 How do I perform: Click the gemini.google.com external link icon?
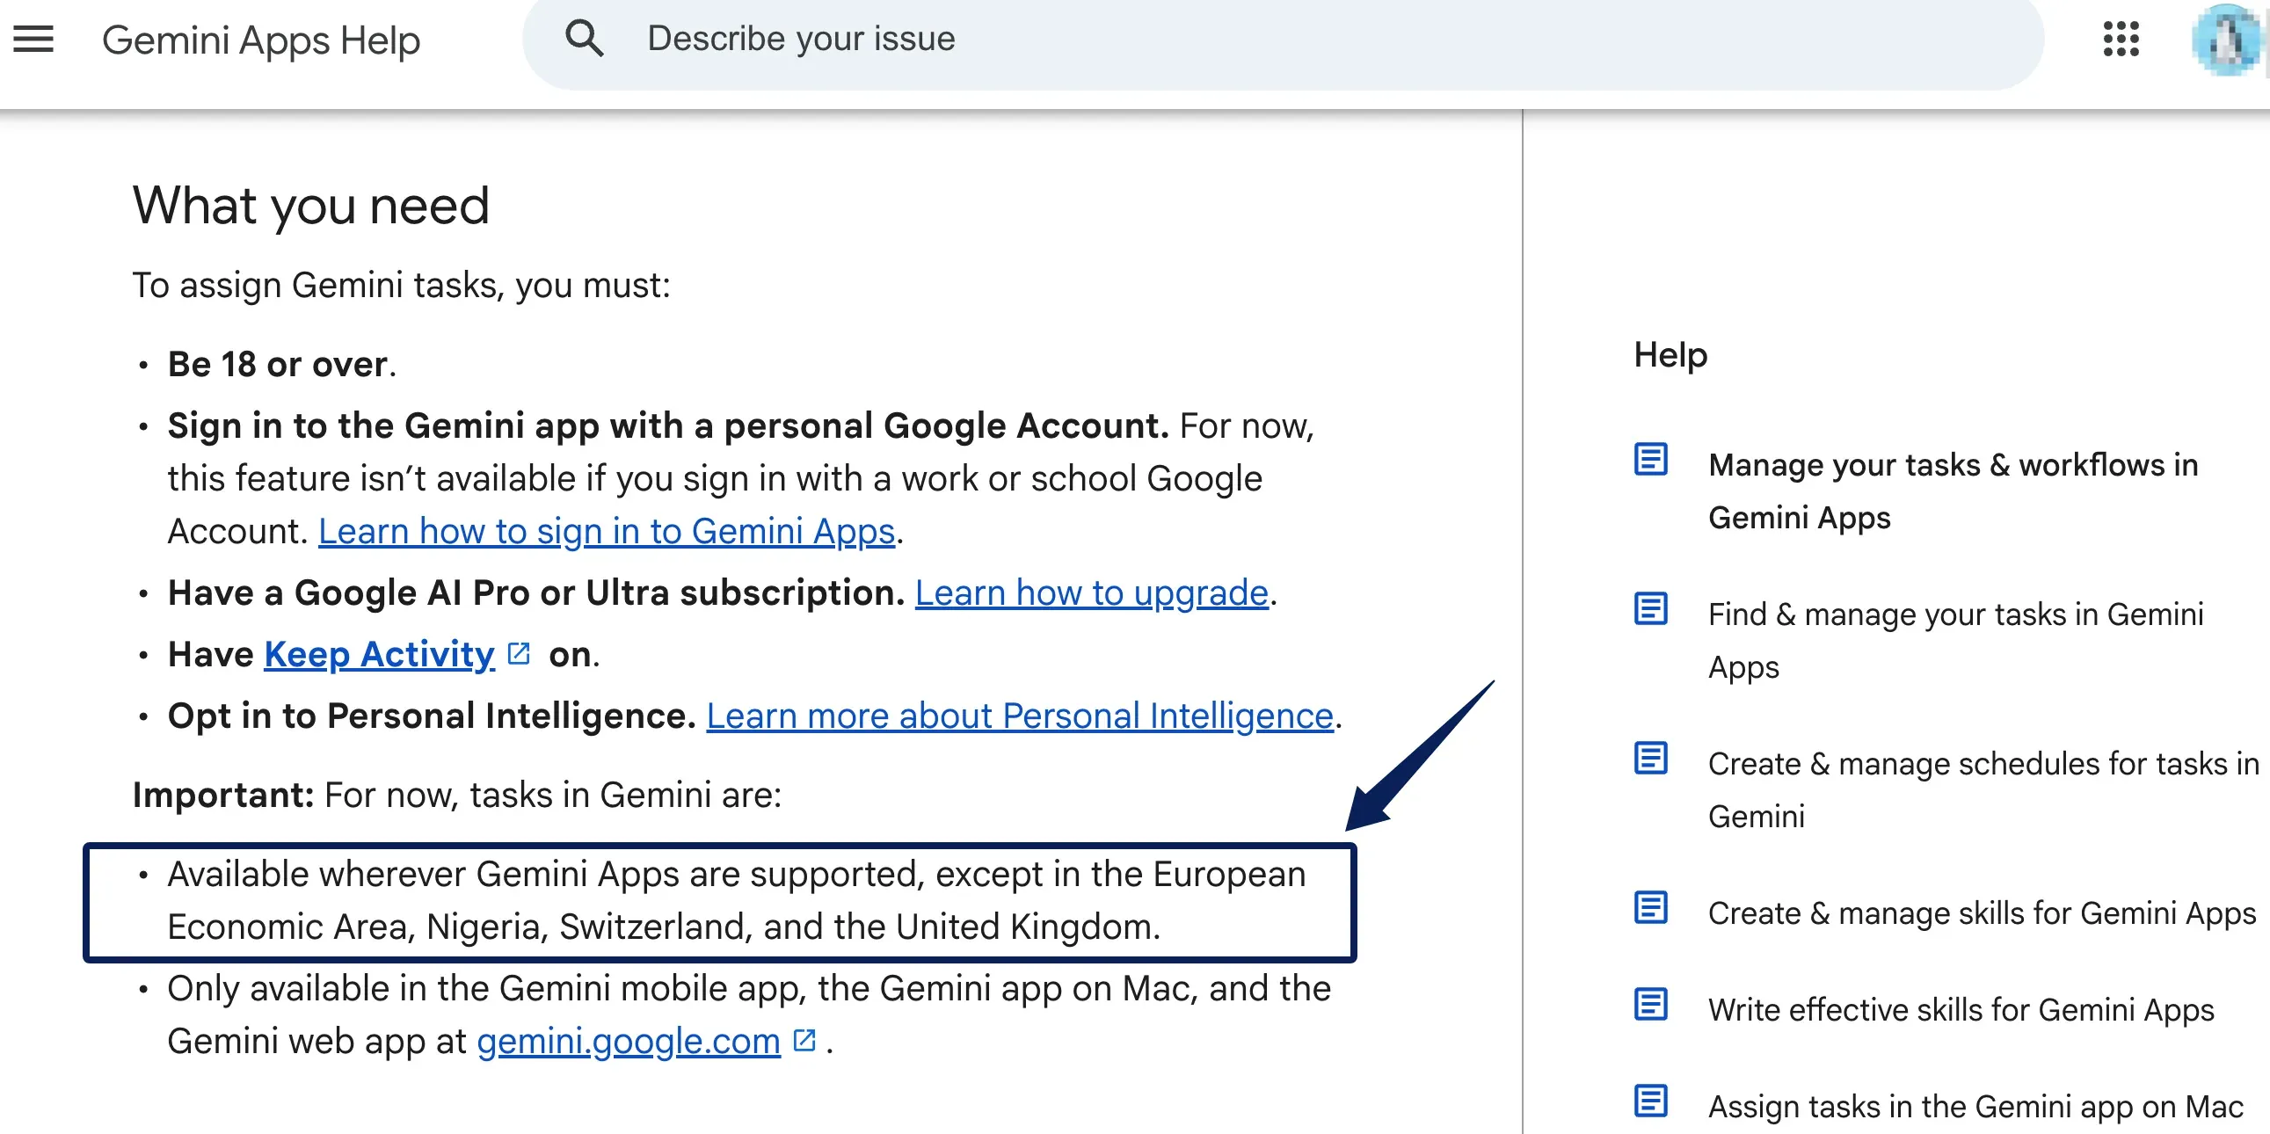pyautogui.click(x=804, y=1041)
